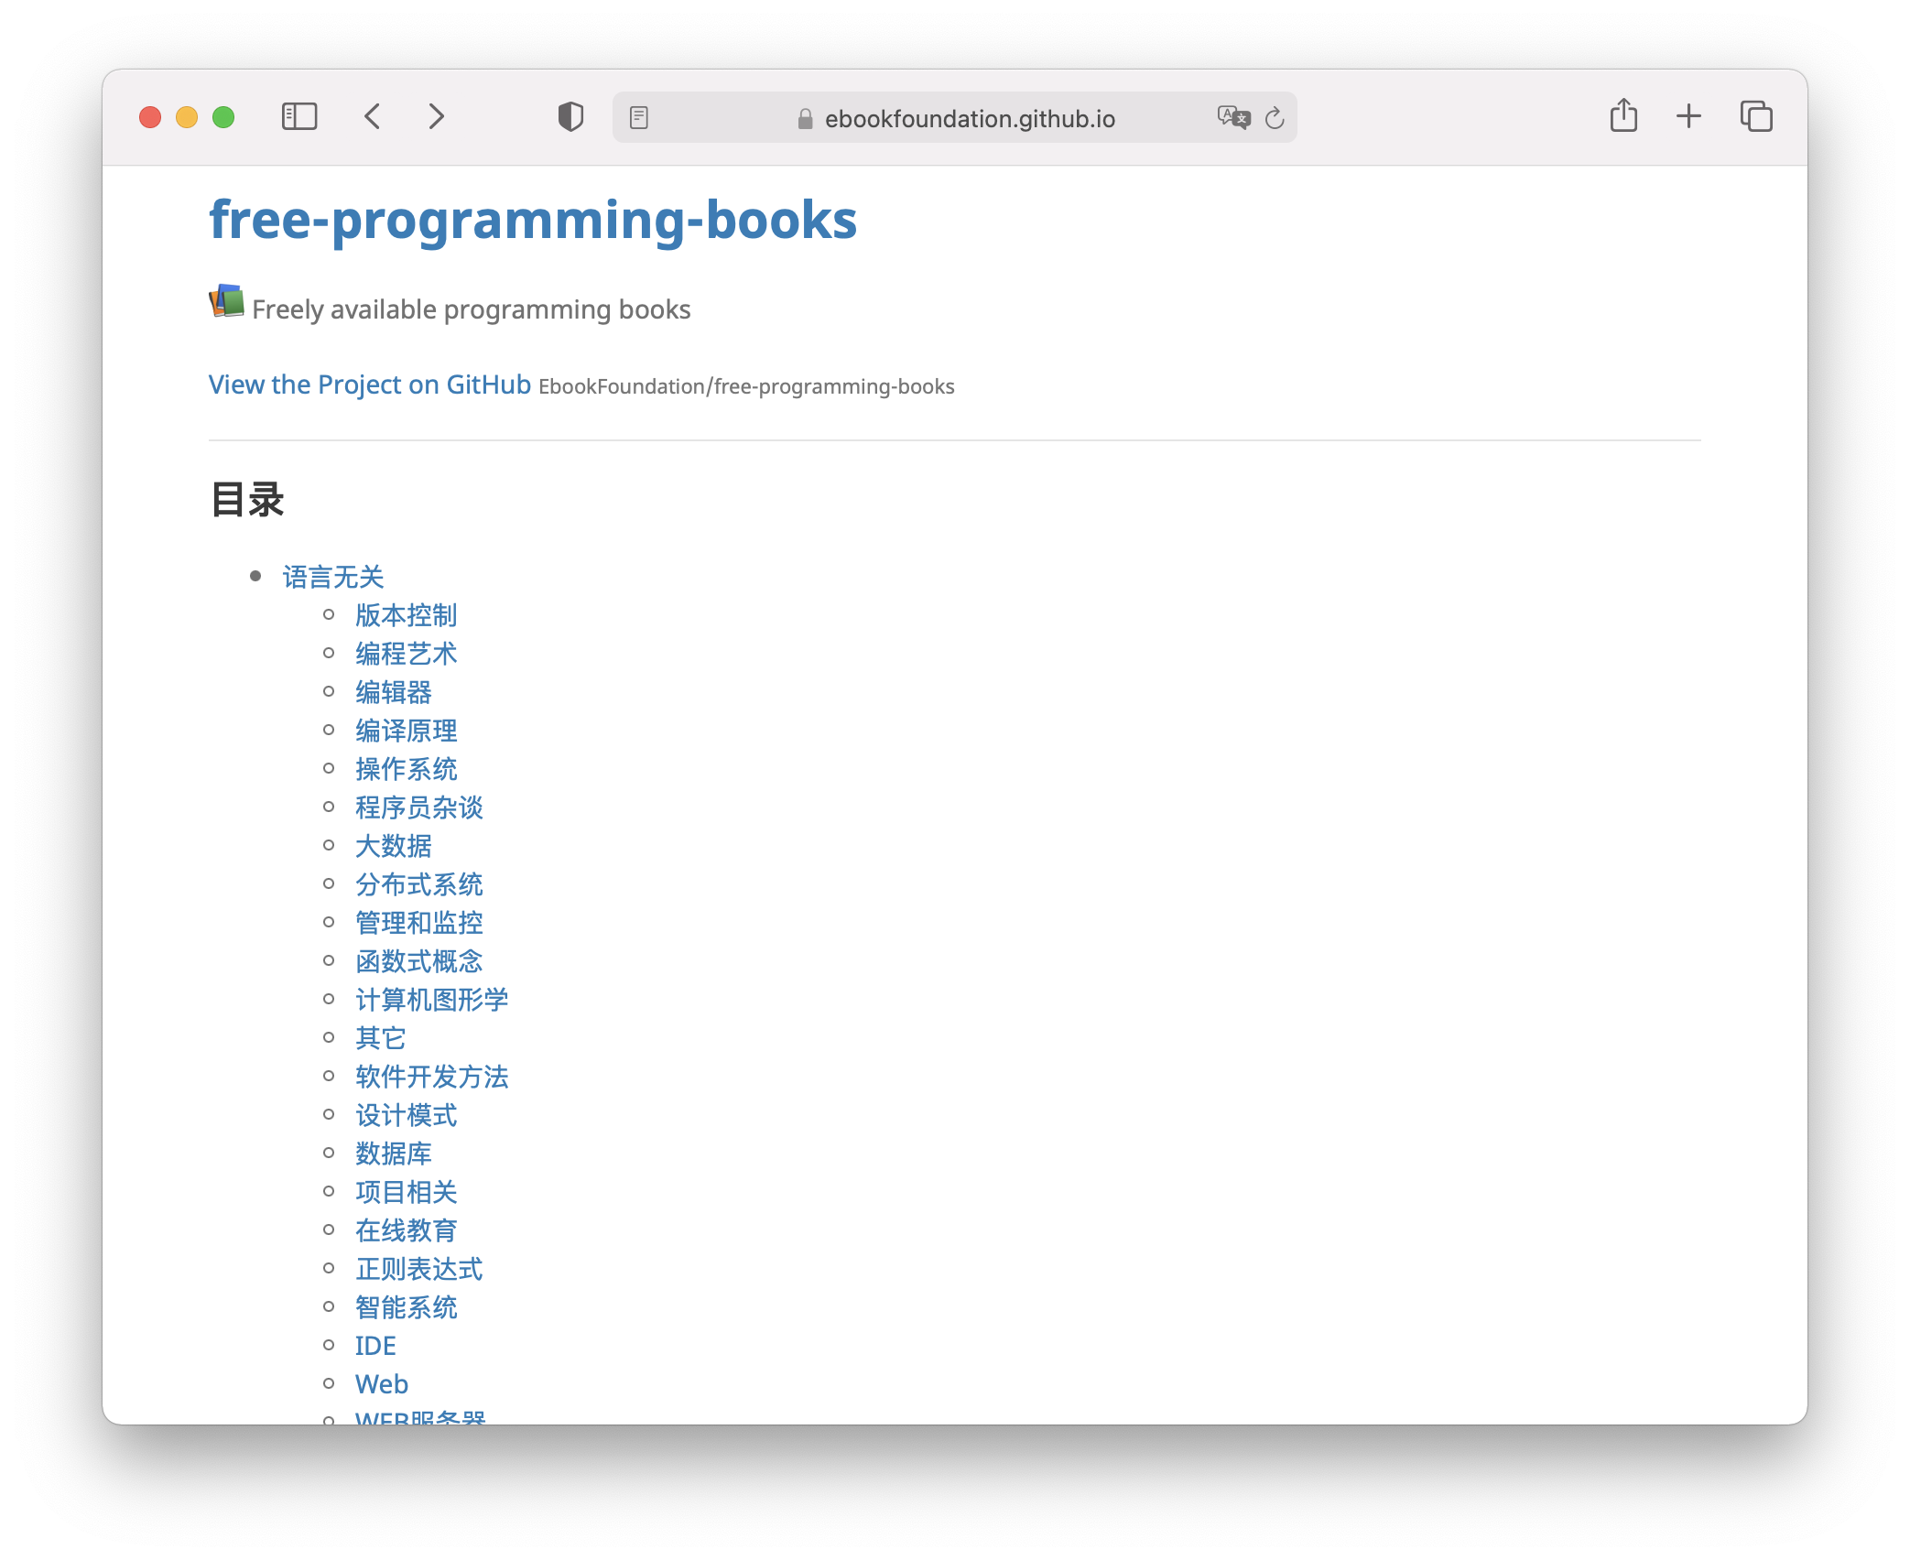Show Reader view icon in address bar
1910x1560 pixels.
(x=639, y=118)
